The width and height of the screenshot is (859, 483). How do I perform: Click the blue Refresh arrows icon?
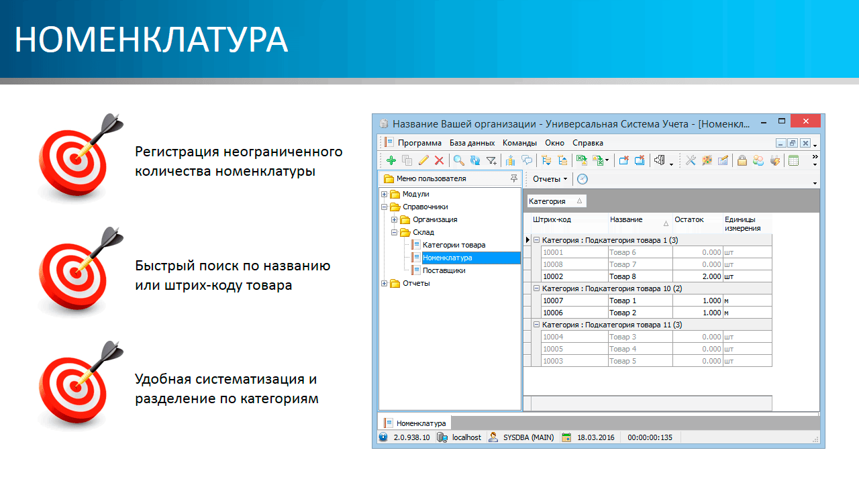click(x=475, y=160)
